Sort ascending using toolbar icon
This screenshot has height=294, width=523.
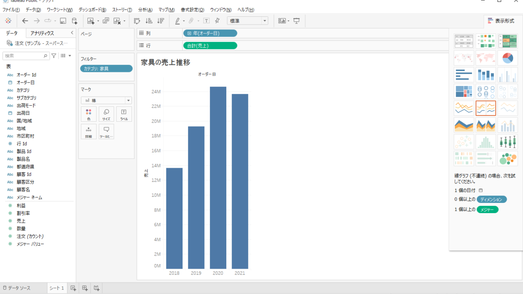[x=149, y=21]
